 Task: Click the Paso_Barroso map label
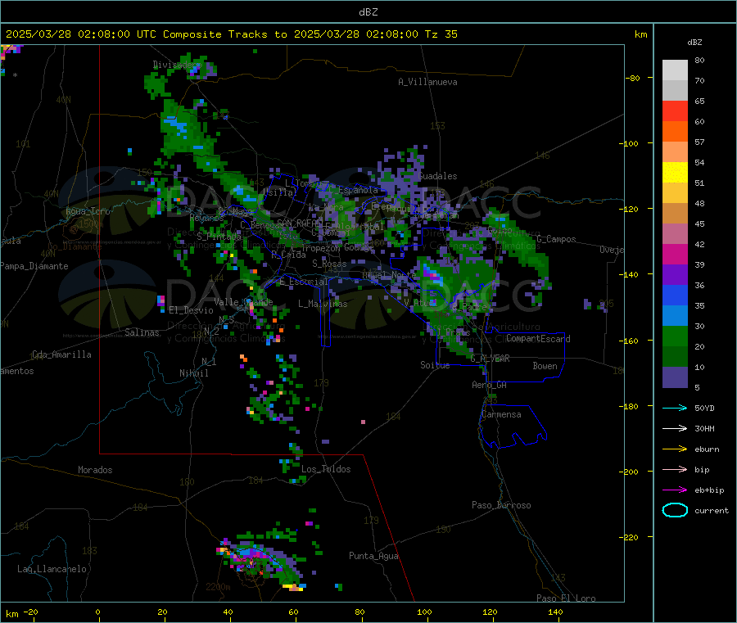coord(501,505)
